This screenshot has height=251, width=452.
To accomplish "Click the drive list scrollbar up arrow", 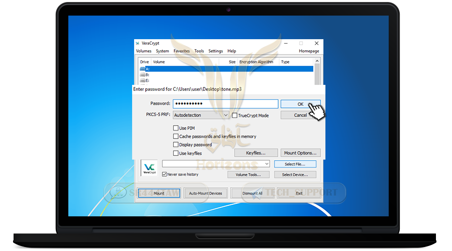I will (x=317, y=61).
